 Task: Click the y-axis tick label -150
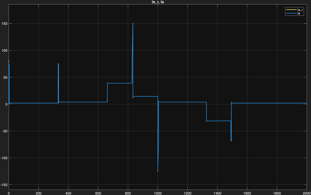(4, 185)
